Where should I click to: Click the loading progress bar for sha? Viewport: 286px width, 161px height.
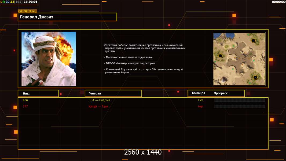(x=239, y=100)
